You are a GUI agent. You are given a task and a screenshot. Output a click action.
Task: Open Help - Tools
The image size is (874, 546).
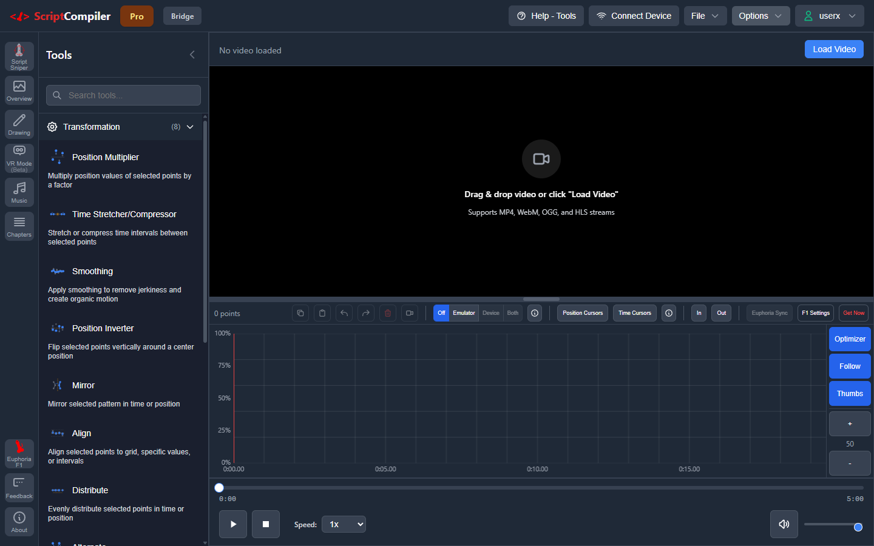pos(546,16)
